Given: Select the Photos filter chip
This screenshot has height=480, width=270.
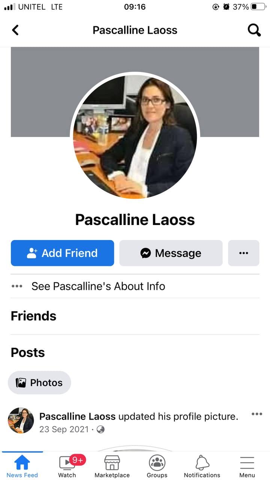Looking at the screenshot, I should [x=39, y=382].
